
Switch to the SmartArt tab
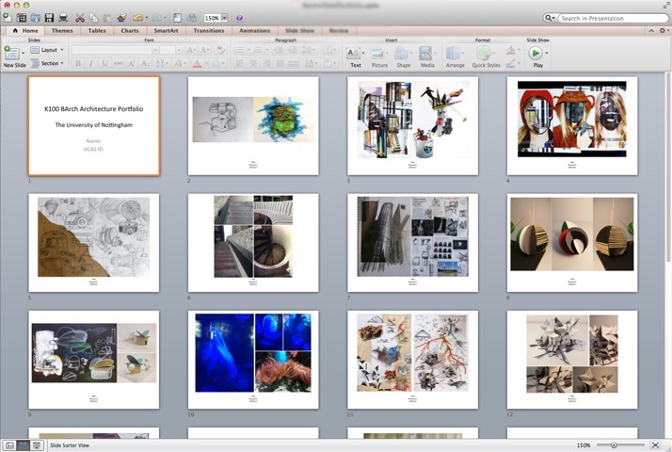[166, 30]
